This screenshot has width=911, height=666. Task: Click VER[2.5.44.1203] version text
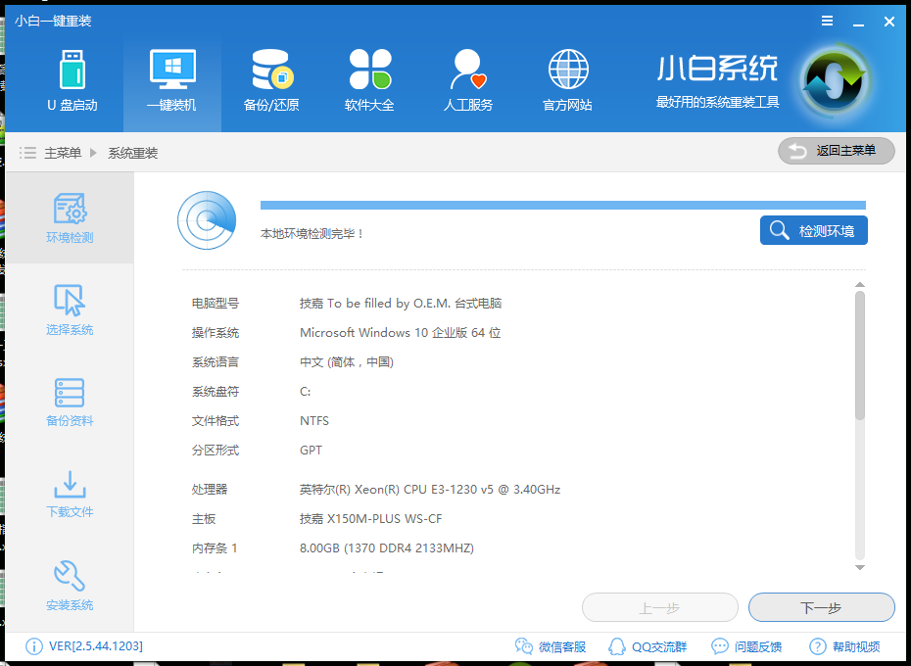(x=96, y=646)
